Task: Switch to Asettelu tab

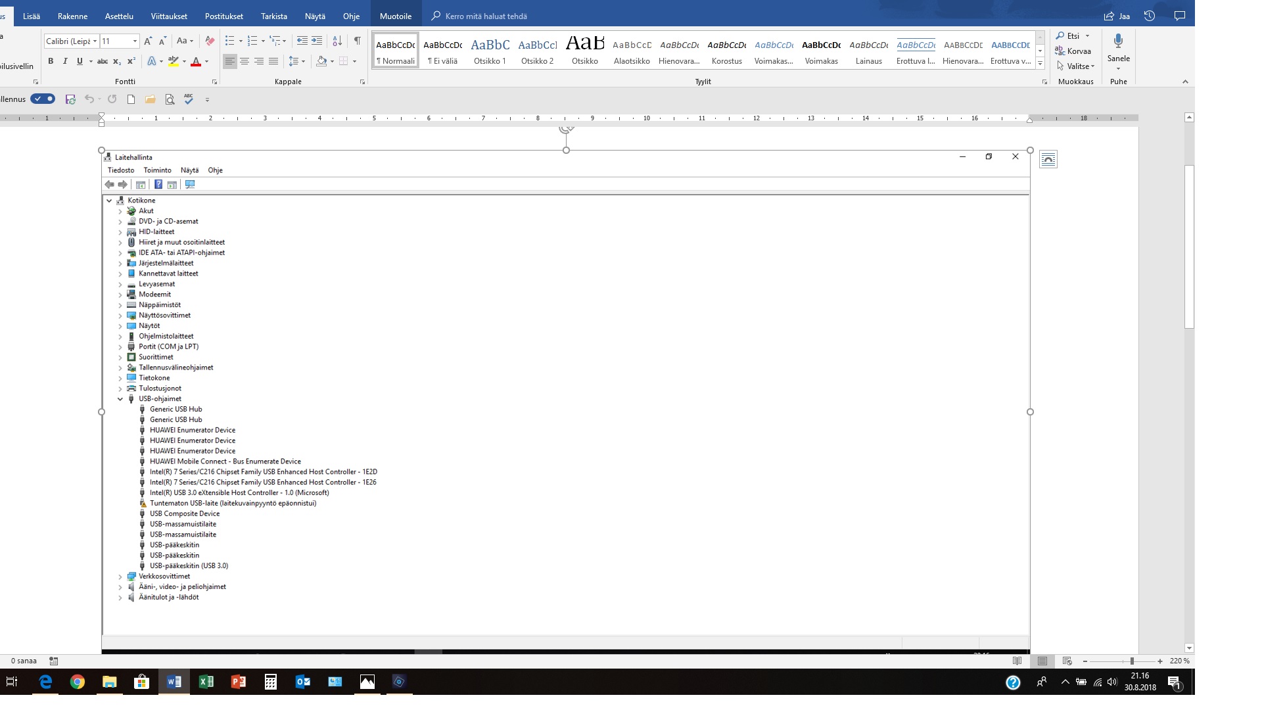Action: [119, 16]
